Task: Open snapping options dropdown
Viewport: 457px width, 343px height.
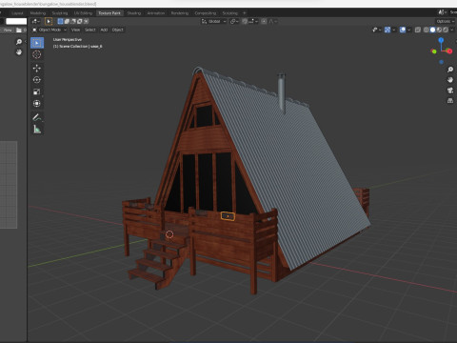Action: [252, 21]
